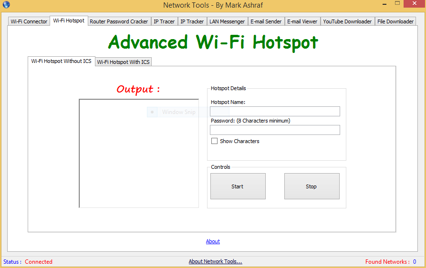This screenshot has width=426, height=268.
Task: Select the YouTube Downloader tab
Action: [x=347, y=21]
